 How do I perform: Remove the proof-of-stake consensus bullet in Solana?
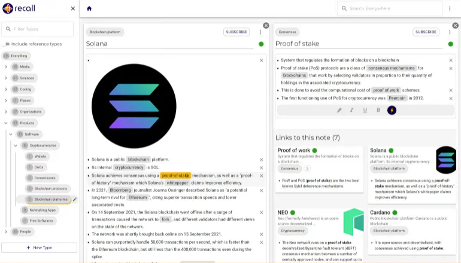click(262, 176)
